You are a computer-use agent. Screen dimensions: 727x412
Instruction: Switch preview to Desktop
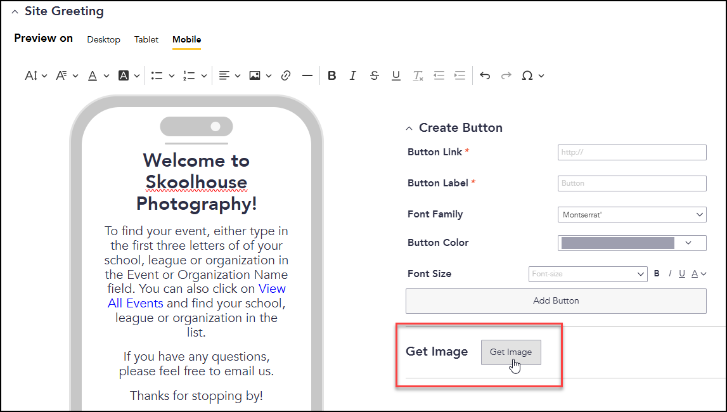pos(103,39)
